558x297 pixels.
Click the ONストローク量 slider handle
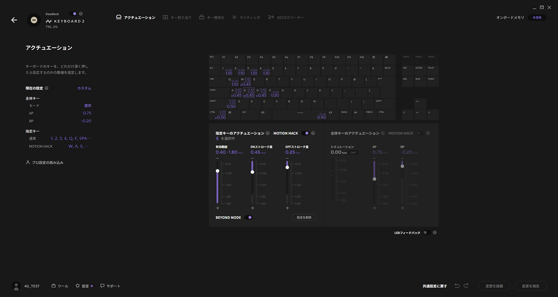point(252,172)
